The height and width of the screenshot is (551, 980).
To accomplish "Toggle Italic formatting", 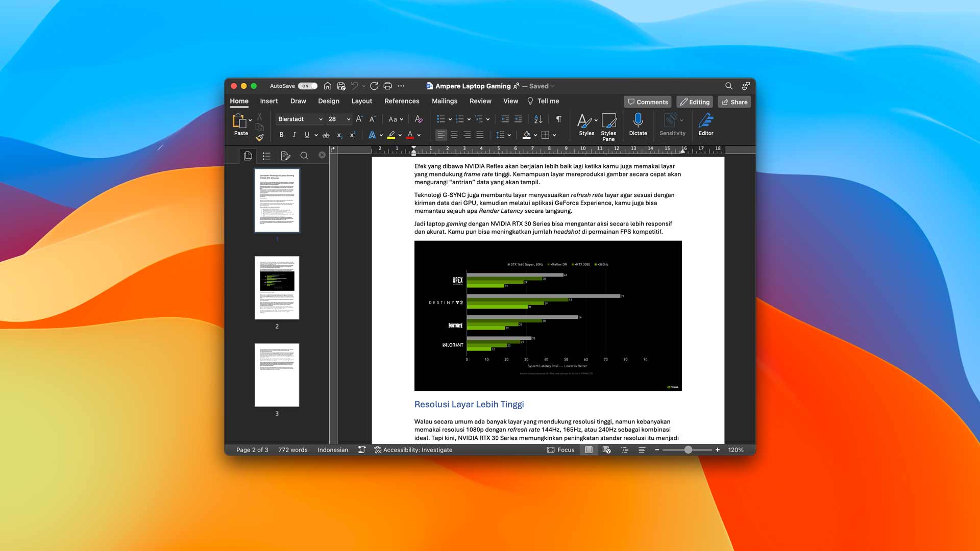I will (x=294, y=135).
